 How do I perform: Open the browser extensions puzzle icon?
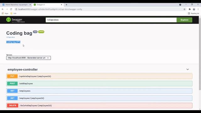tap(190, 9)
